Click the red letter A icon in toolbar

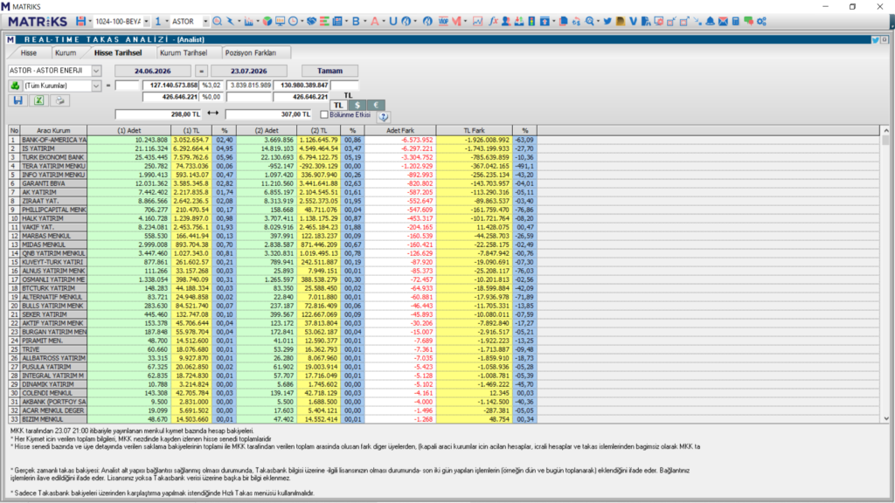374,21
